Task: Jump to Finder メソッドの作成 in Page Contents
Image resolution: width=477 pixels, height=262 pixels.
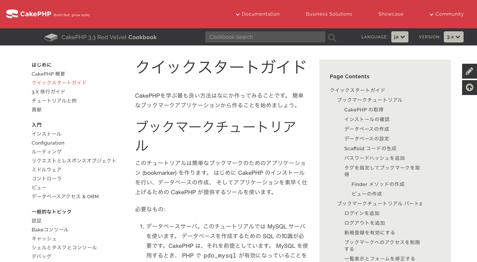Action: click(x=378, y=184)
